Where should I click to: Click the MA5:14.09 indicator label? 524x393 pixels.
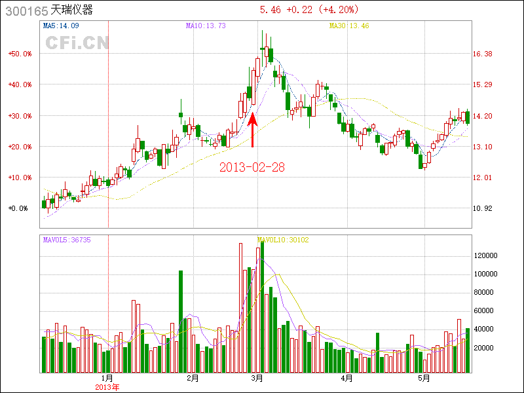point(61,26)
